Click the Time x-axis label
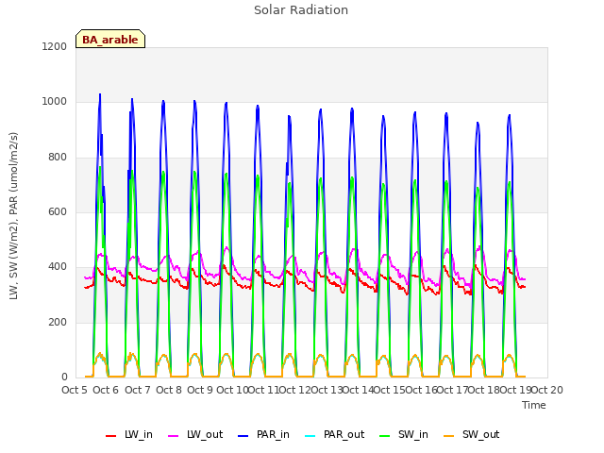Viewport: 604px width, 453px height. [x=534, y=405]
